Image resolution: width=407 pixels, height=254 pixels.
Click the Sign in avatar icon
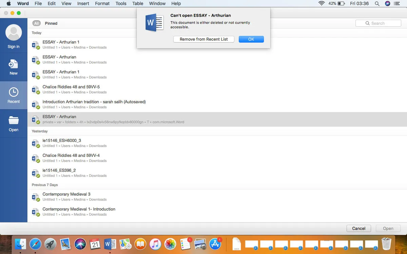pos(14,33)
